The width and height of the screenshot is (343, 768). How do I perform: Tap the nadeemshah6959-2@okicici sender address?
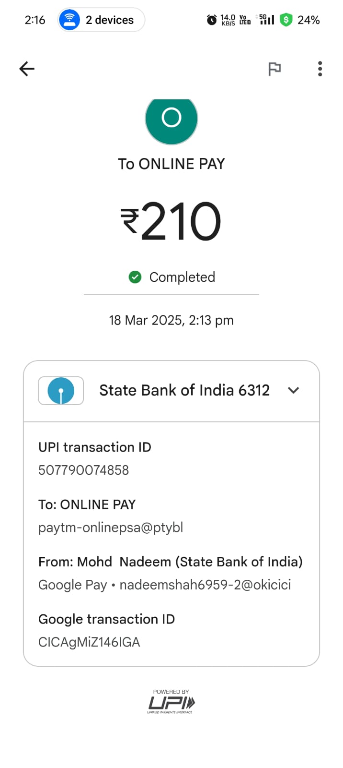[205, 585]
